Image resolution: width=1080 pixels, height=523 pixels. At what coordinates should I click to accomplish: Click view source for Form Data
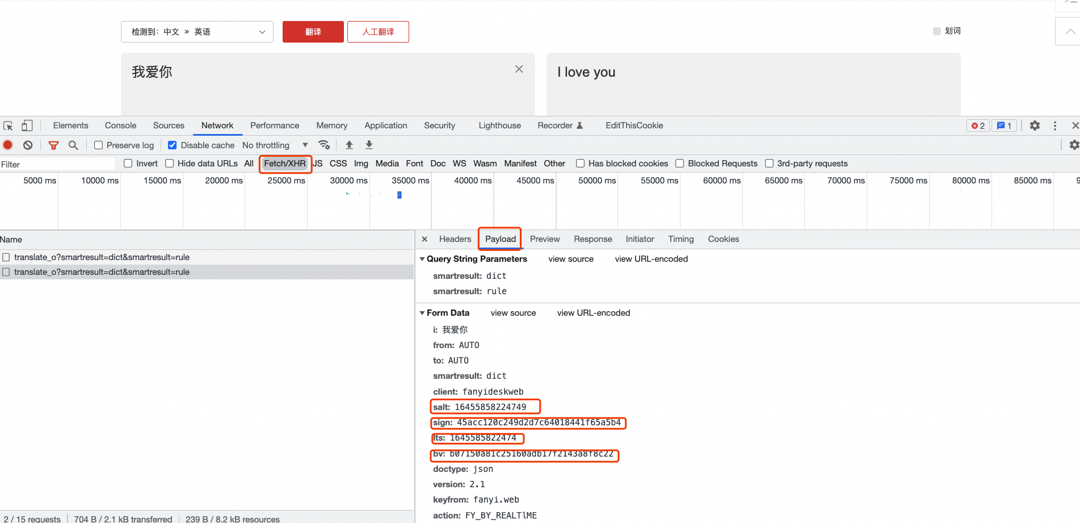click(x=513, y=313)
